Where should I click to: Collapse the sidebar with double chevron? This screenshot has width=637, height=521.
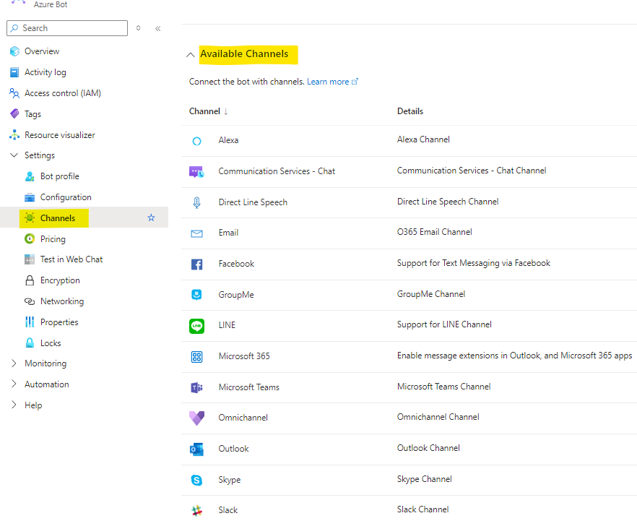coord(158,28)
